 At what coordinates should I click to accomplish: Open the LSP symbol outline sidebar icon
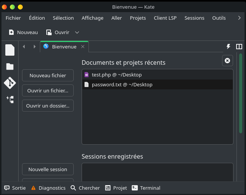(x=10, y=100)
